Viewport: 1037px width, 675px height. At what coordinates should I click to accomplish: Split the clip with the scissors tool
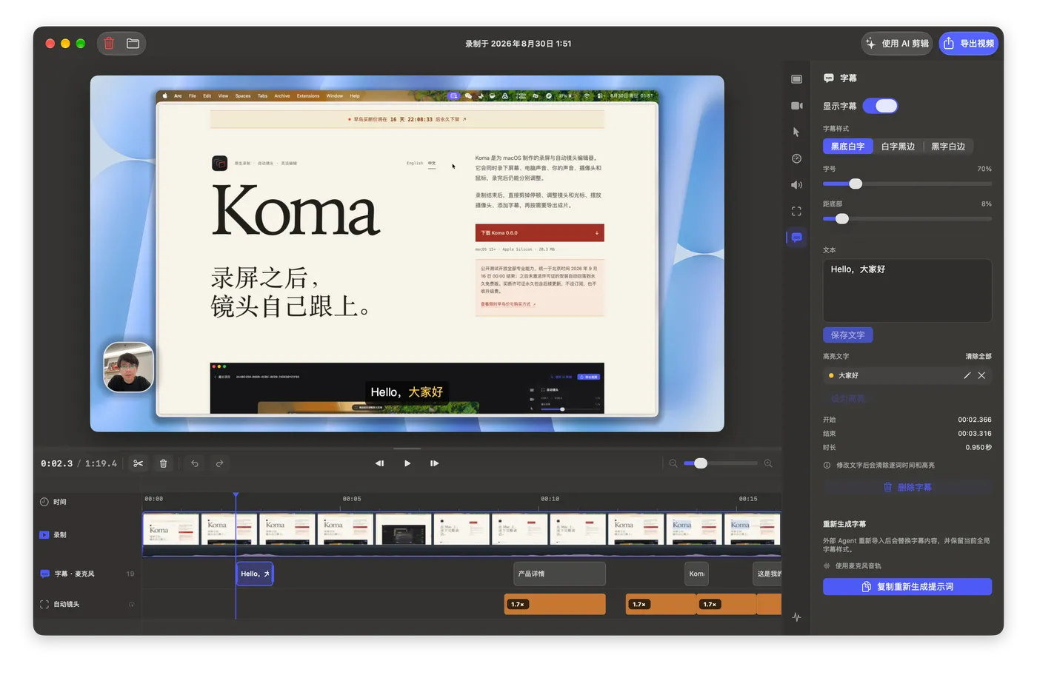139,463
